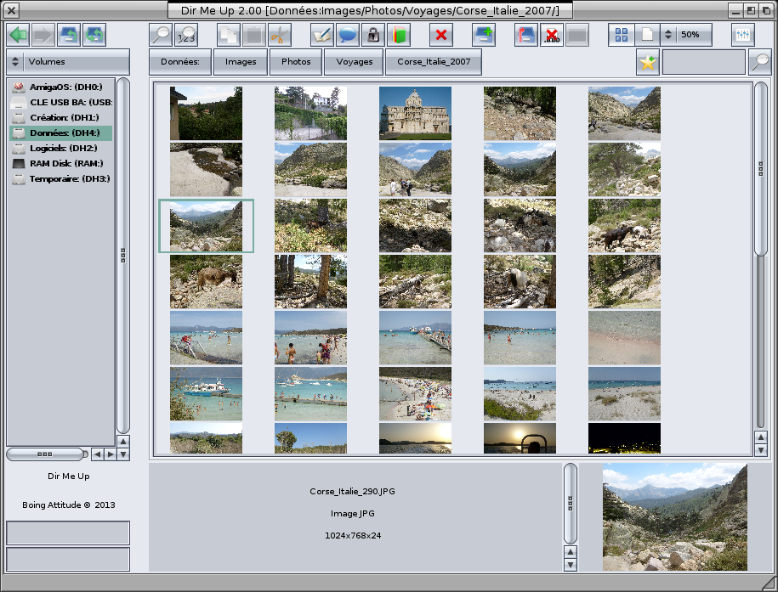Viewport: 778px width, 592px height.
Task: Click the thumbnail grid vertical scrollbar
Action: [x=761, y=170]
